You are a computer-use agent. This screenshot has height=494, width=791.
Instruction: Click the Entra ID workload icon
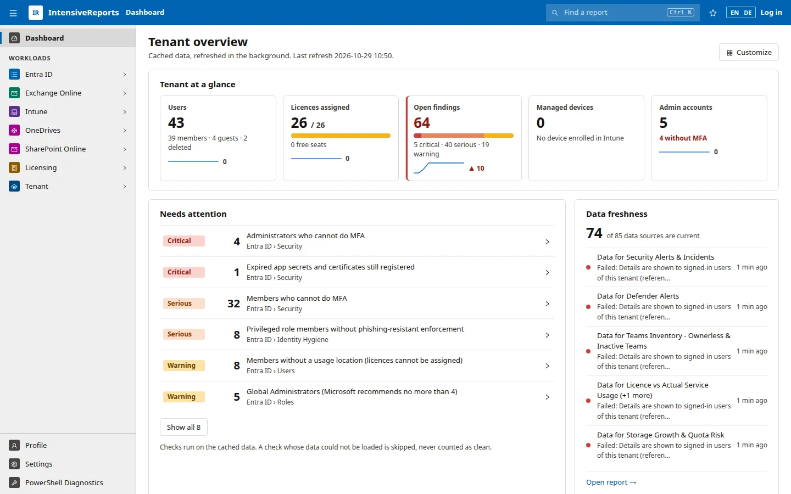(x=14, y=75)
